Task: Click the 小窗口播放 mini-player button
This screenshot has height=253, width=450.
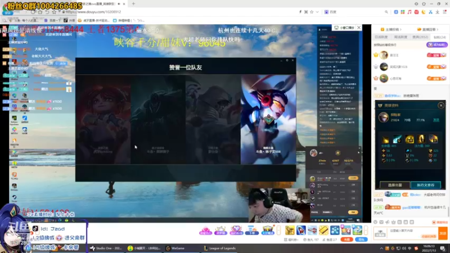Action: [344, 28]
